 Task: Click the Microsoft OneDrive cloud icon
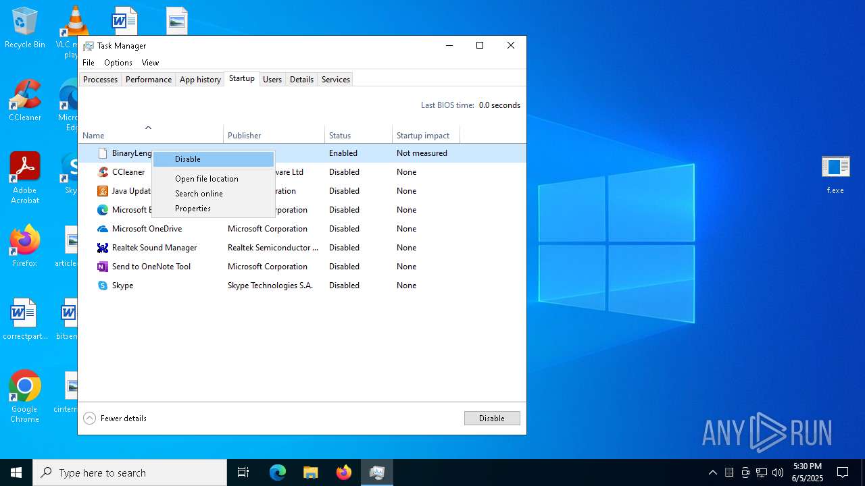[103, 229]
